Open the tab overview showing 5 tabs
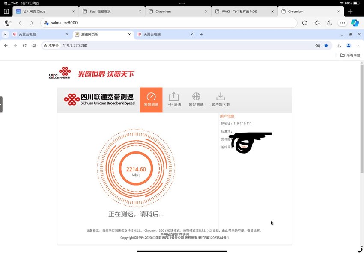This screenshot has height=254, width=364. coord(6,12)
